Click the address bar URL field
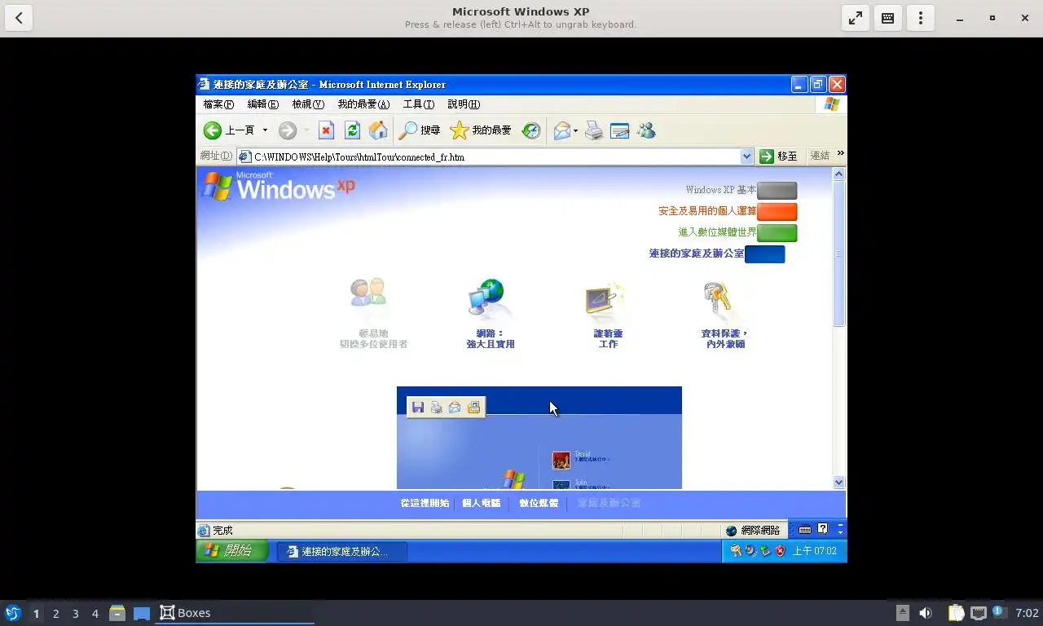Image resolution: width=1043 pixels, height=626 pixels. (495, 156)
